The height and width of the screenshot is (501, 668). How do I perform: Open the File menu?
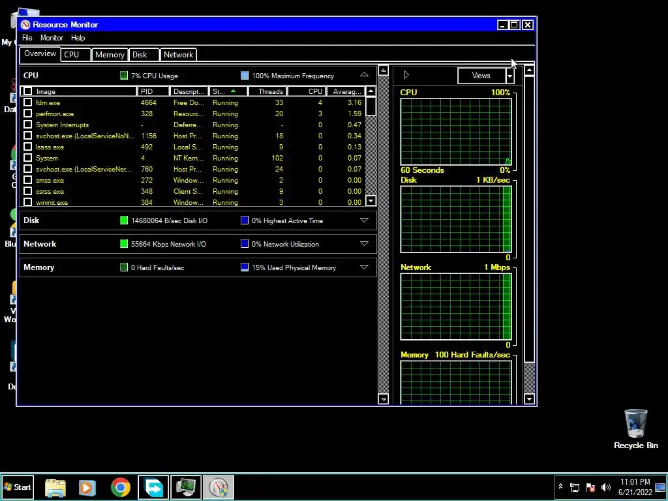click(27, 38)
